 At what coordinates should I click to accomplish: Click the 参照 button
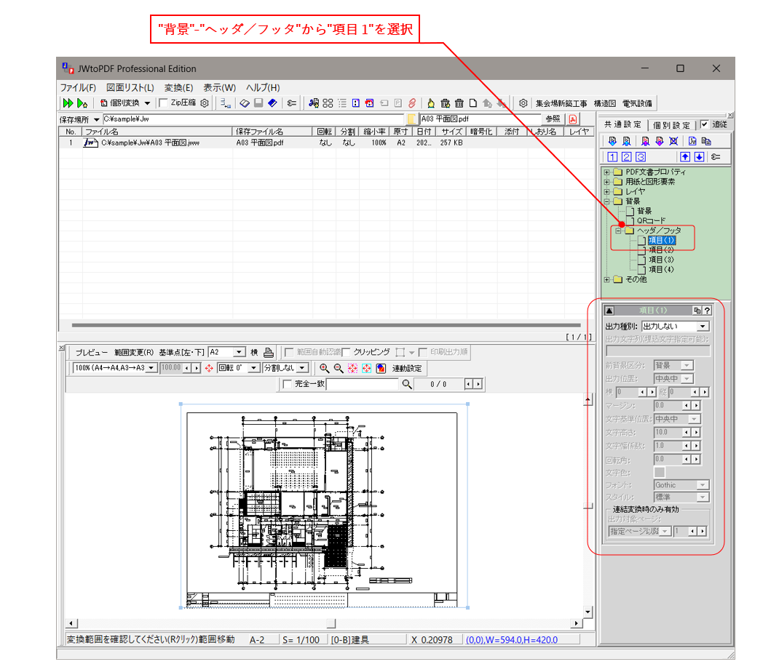[x=555, y=119]
